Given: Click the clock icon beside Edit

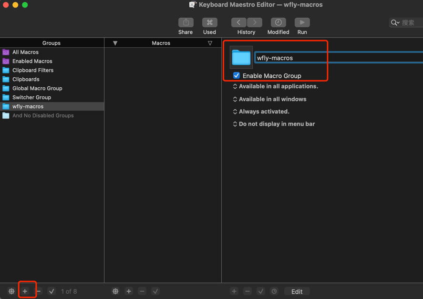Looking at the screenshot, I should pyautogui.click(x=274, y=291).
